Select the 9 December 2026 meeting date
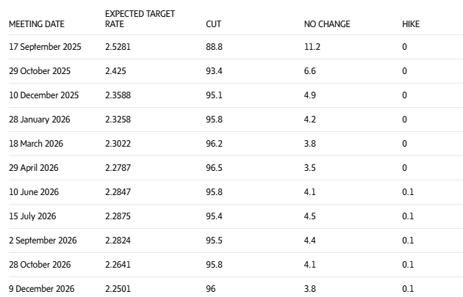The width and height of the screenshot is (463, 297). (x=43, y=289)
